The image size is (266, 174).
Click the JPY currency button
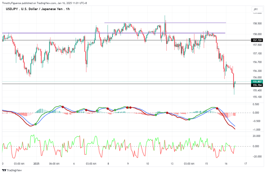(x=257, y=10)
